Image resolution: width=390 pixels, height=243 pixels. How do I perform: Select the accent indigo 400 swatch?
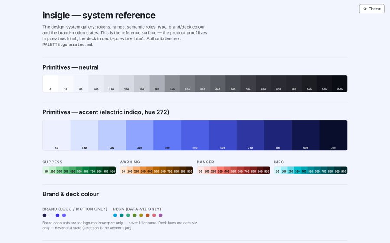[167, 135]
